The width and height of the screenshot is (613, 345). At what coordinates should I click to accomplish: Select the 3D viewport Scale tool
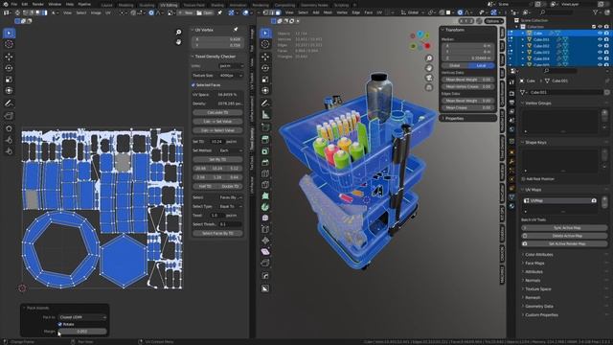click(265, 80)
